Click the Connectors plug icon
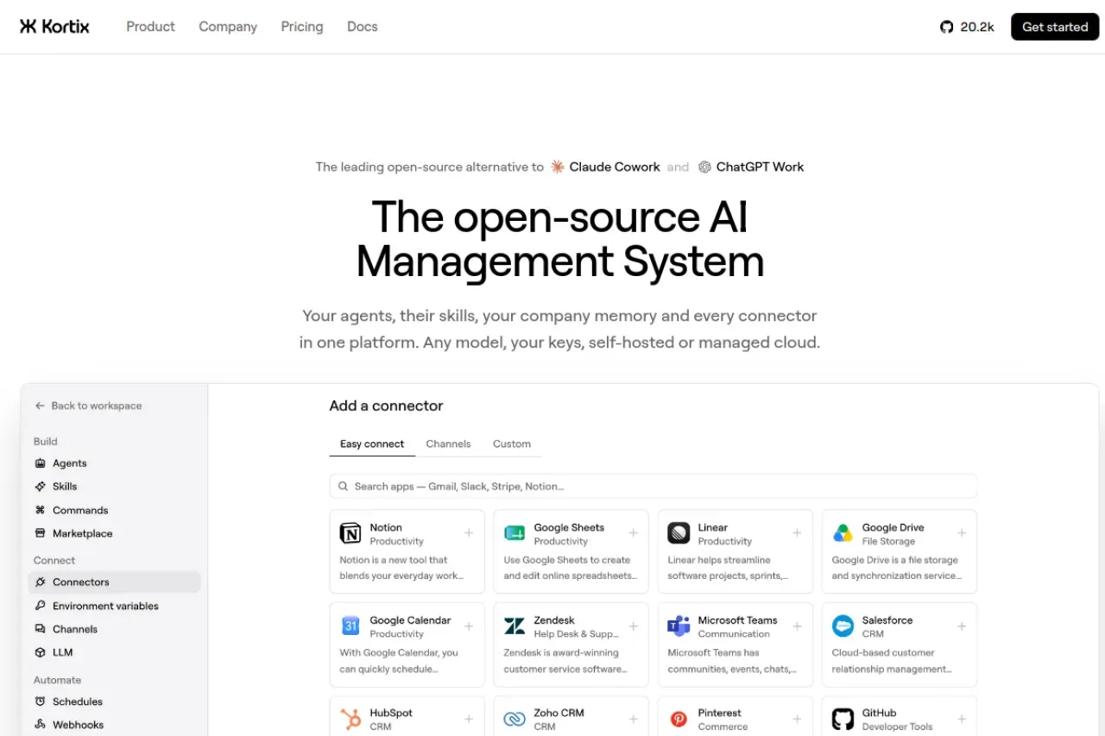This screenshot has height=736, width=1105. point(40,582)
